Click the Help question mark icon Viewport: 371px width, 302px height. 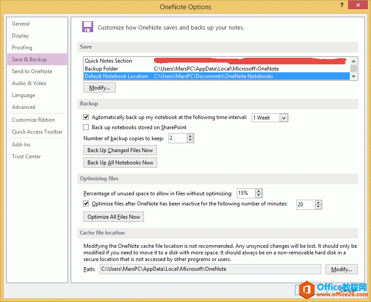pos(342,4)
